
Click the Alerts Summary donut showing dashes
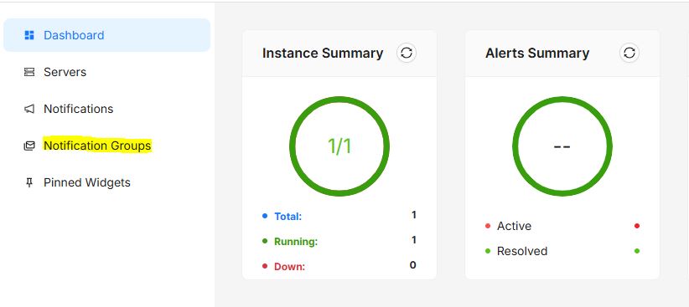(x=562, y=146)
